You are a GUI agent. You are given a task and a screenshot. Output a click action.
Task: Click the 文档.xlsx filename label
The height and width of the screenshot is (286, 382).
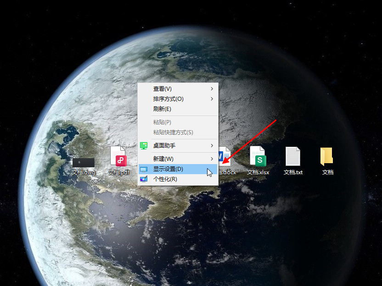pos(258,172)
